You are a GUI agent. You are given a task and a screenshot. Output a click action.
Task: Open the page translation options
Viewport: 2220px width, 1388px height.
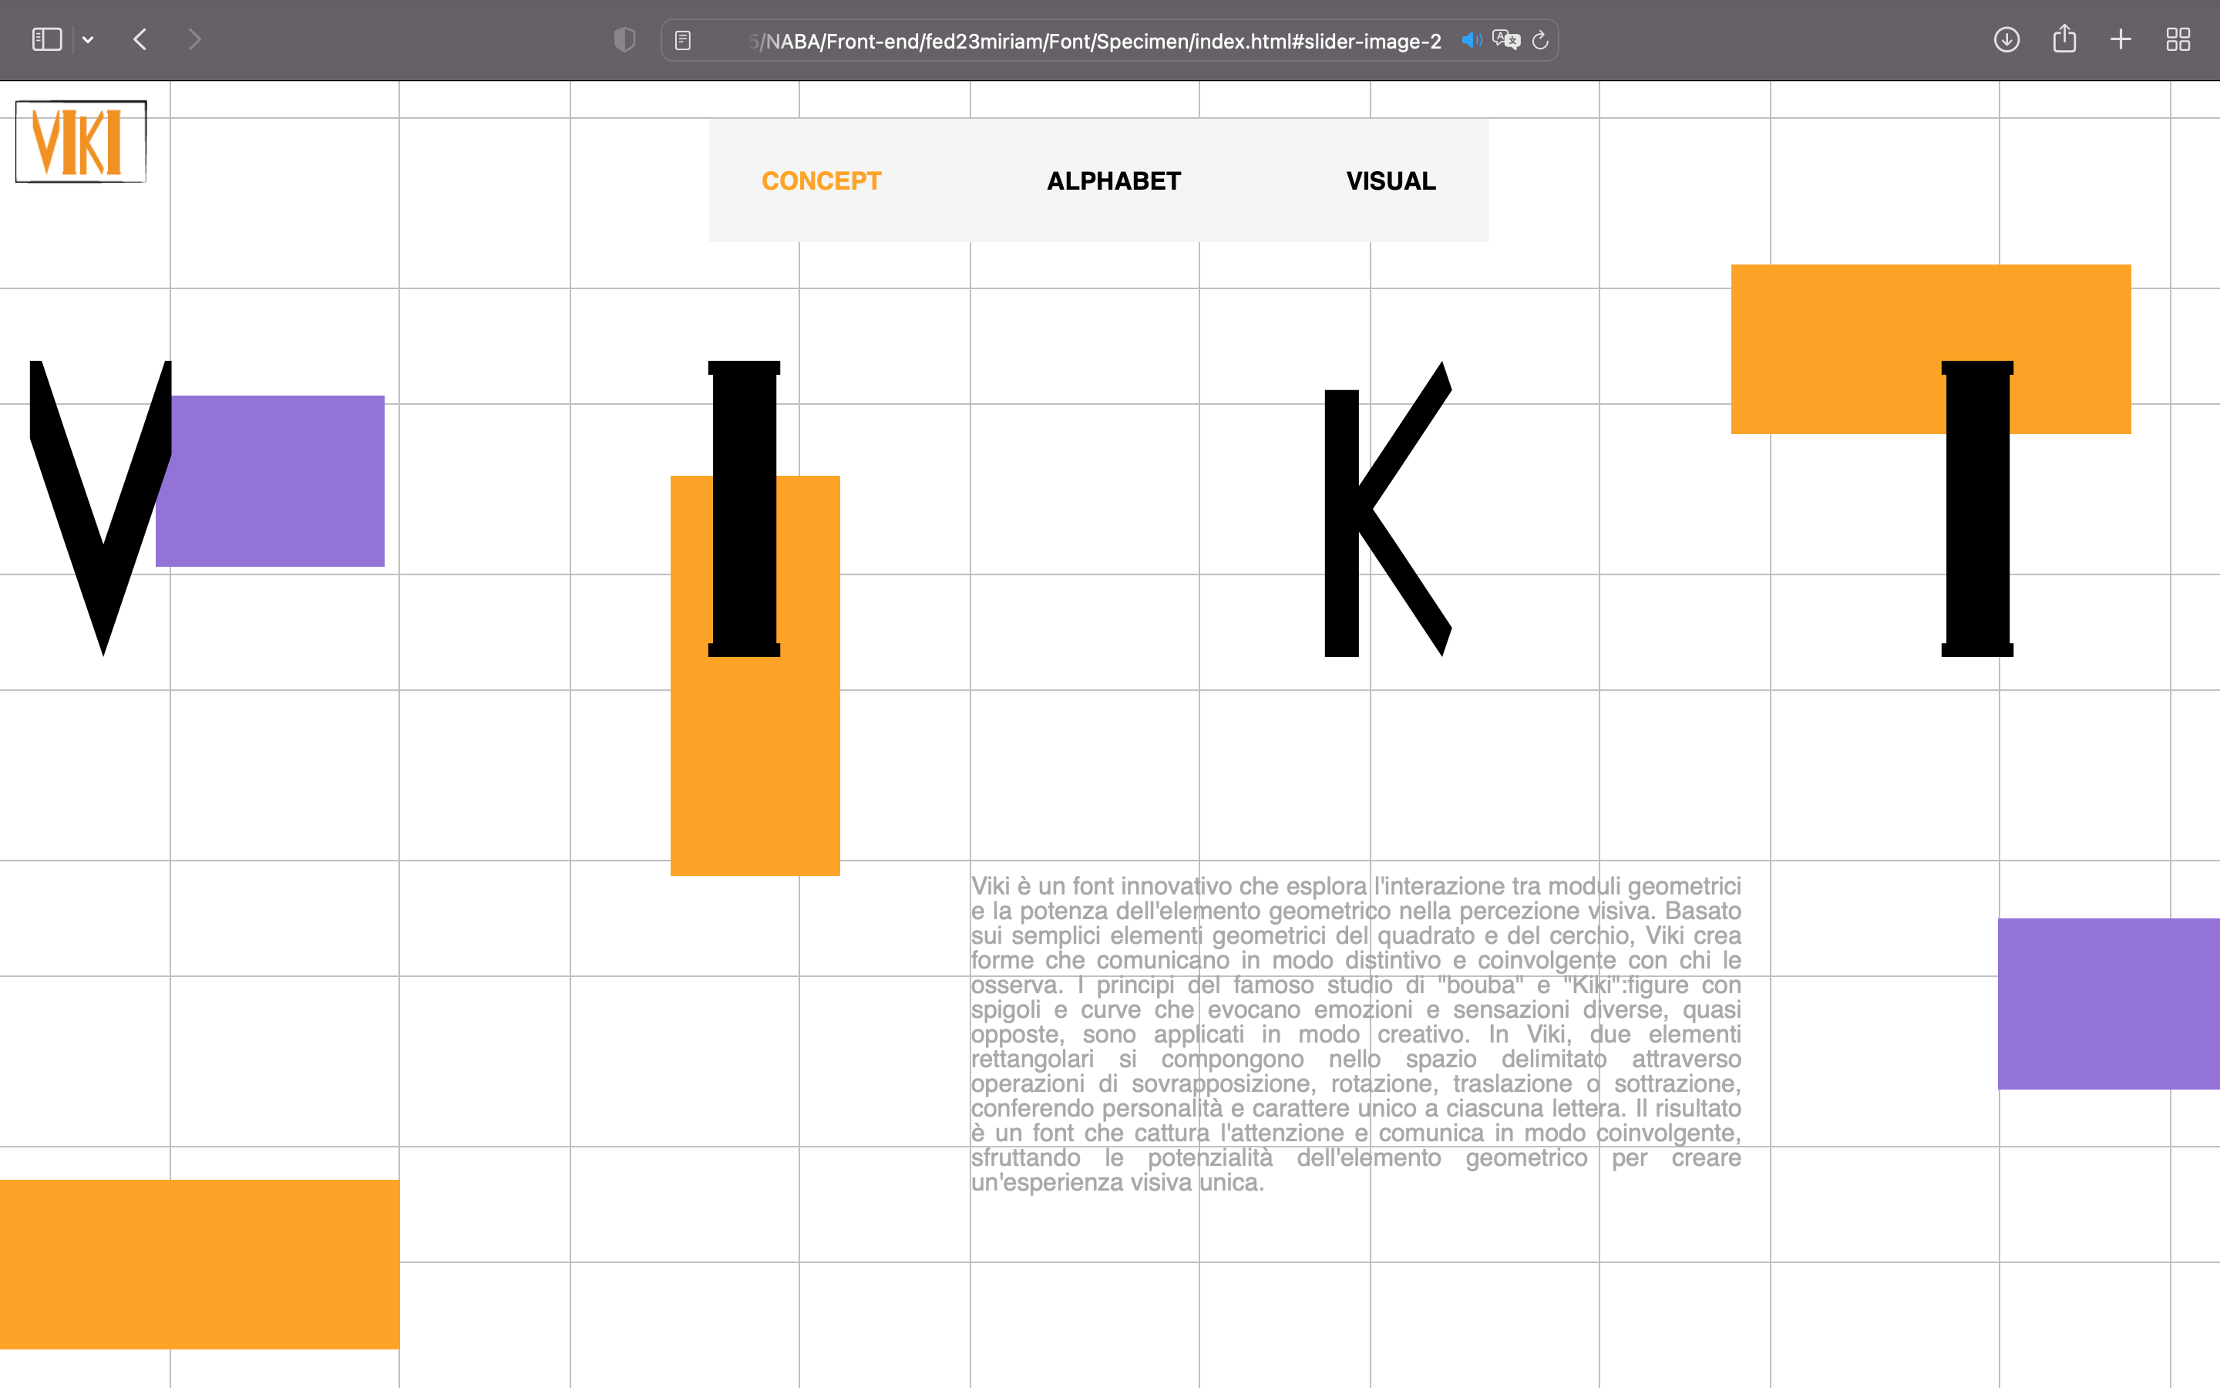pos(1505,40)
